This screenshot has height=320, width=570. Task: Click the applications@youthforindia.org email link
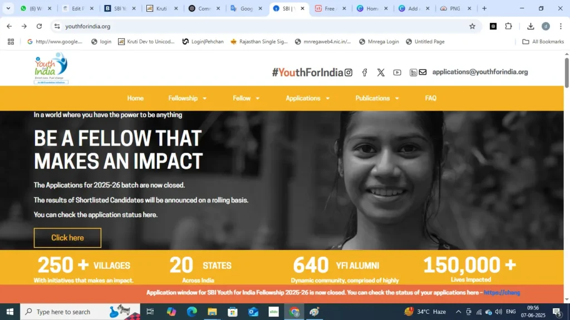click(x=480, y=72)
